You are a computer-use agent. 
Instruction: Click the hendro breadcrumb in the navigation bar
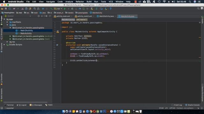click(x=69, y=13)
